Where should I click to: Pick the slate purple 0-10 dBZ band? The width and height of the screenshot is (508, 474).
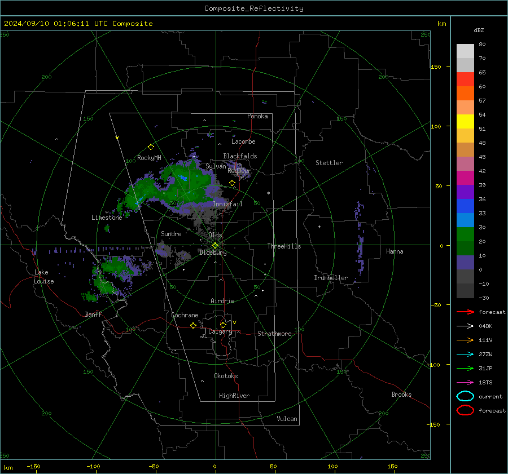coord(465,263)
